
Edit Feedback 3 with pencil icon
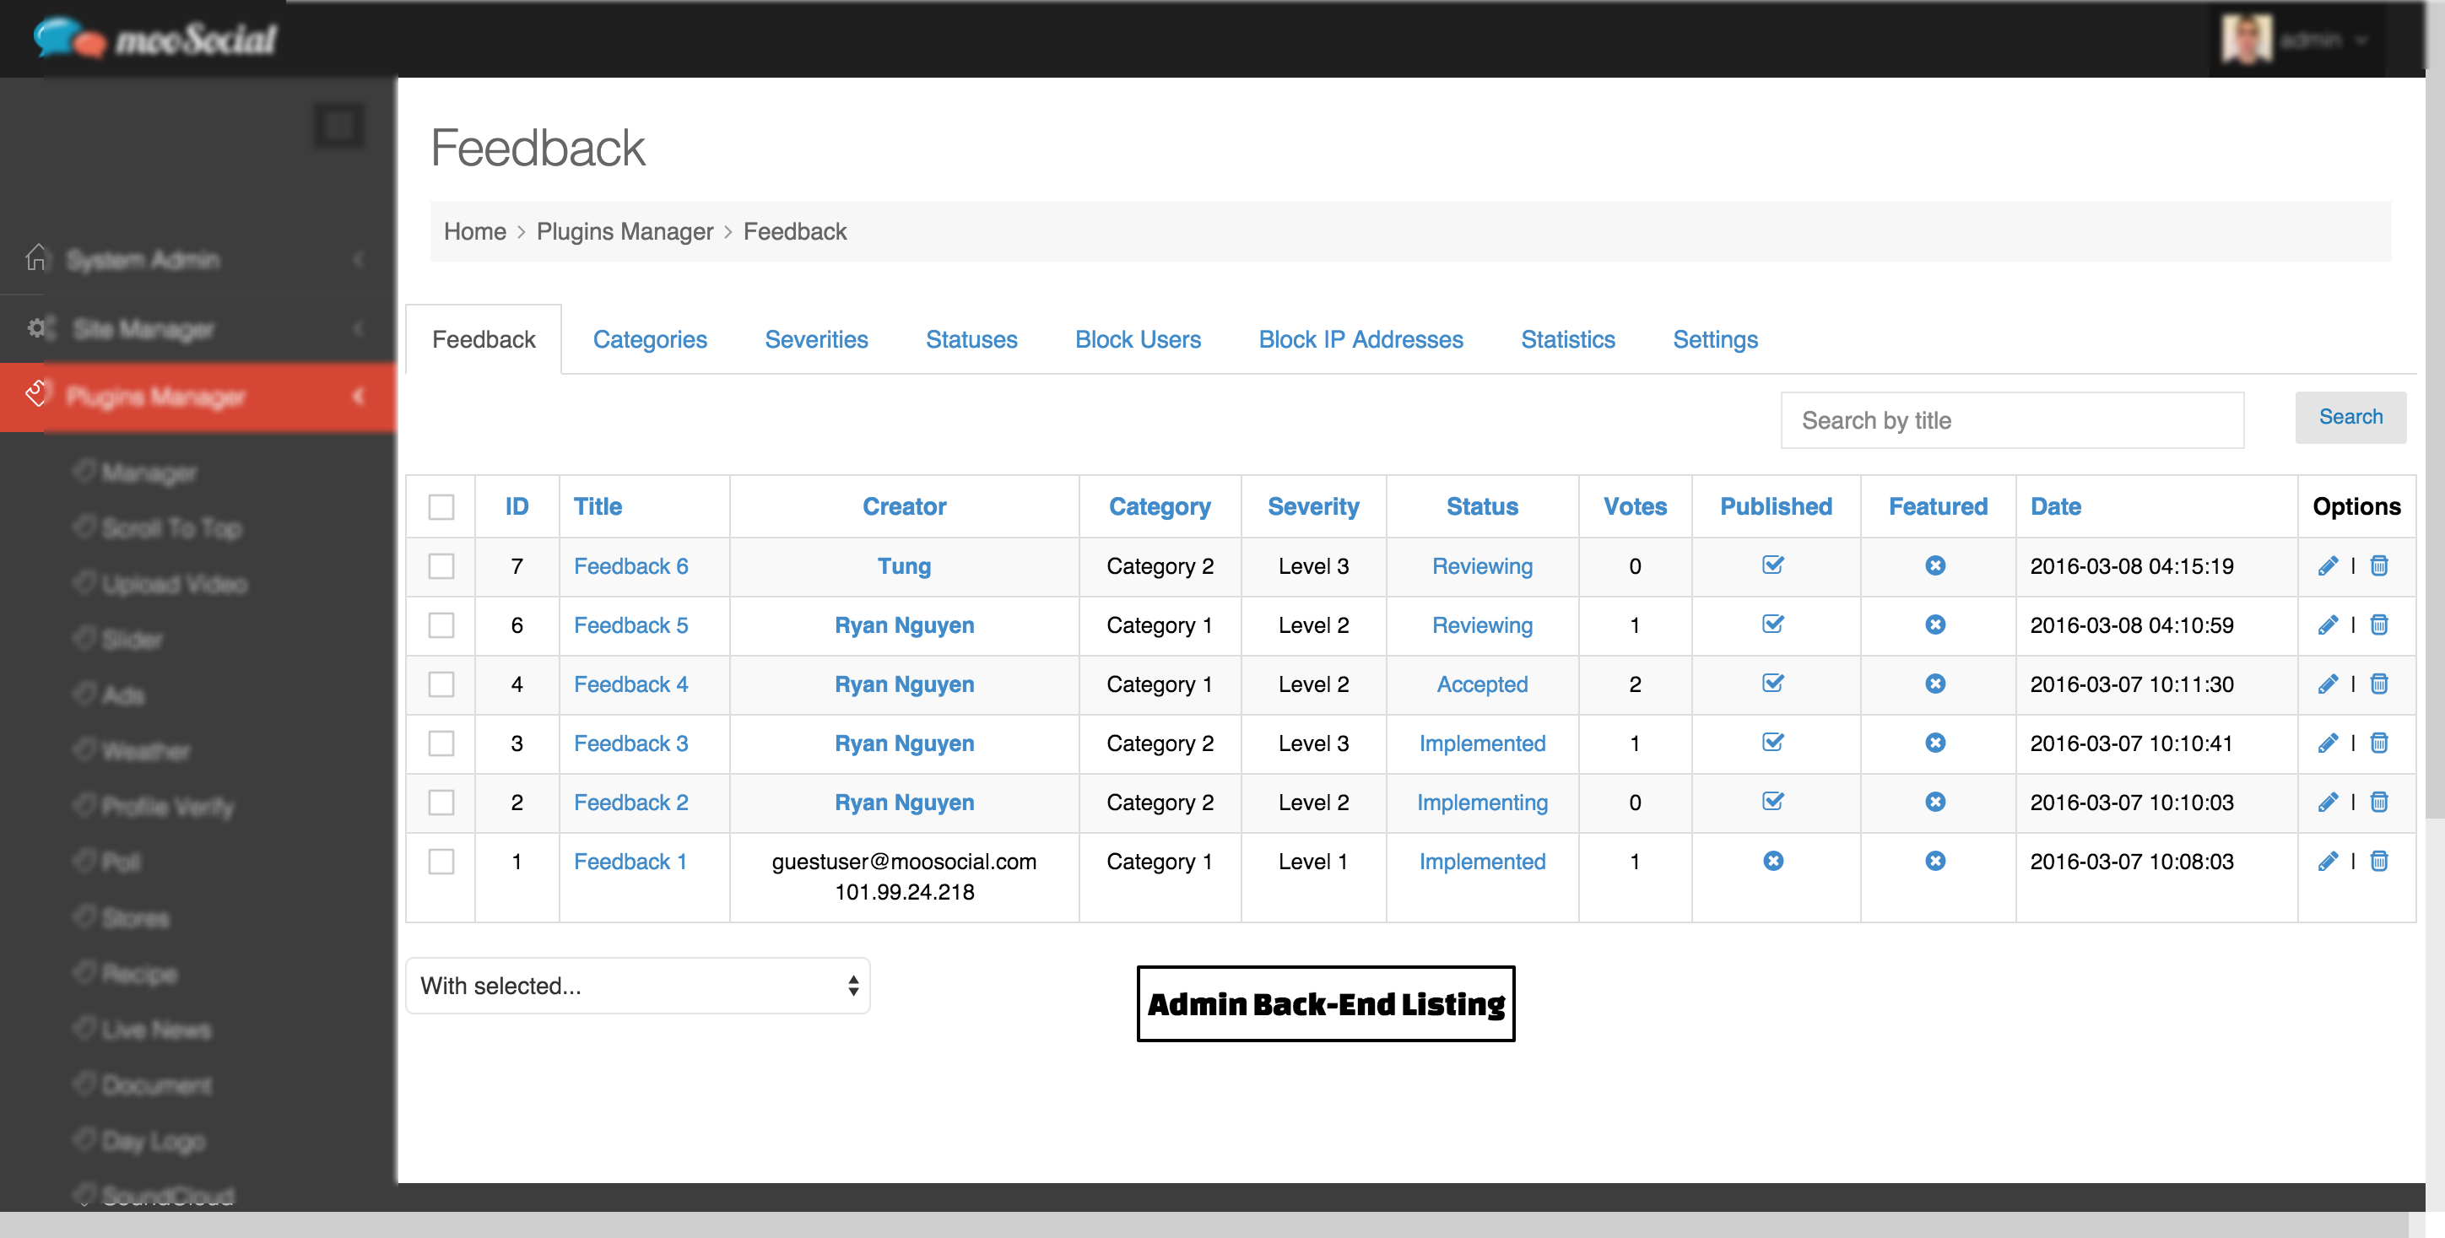[x=2328, y=743]
